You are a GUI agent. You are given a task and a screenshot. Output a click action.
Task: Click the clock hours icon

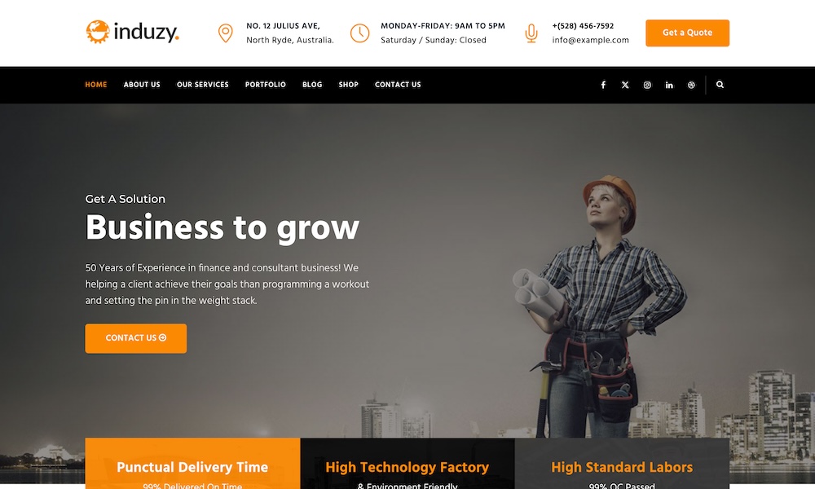[359, 33]
